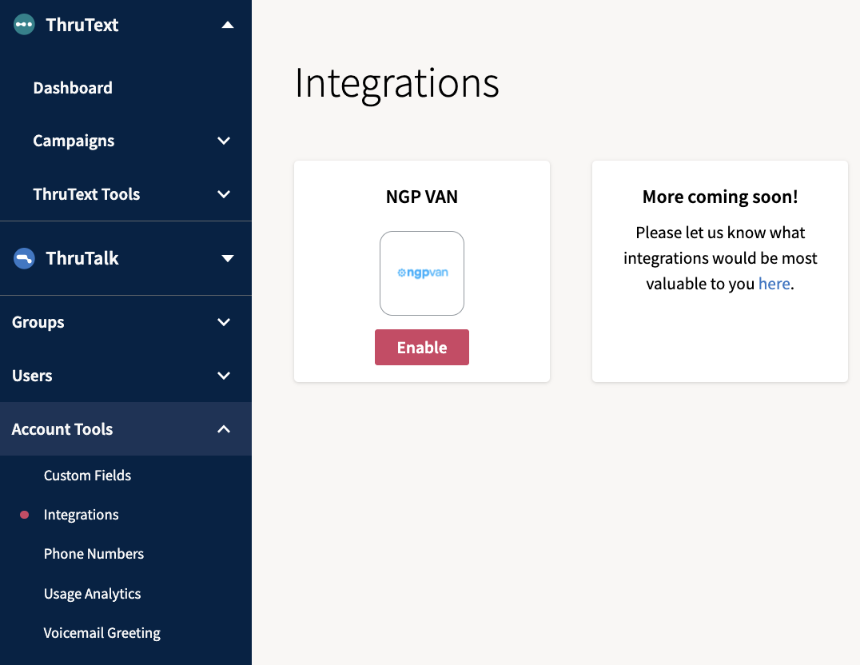860x665 pixels.
Task: Expand the ThruText Tools chevron
Action: [224, 194]
